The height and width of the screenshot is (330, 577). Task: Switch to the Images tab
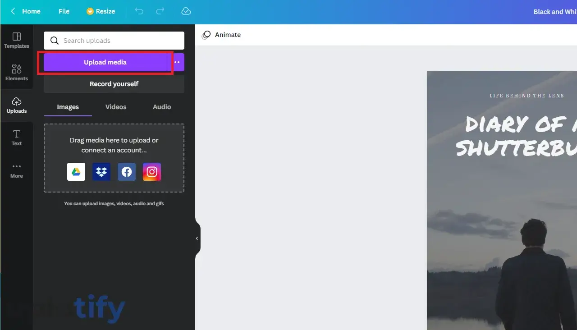(68, 107)
